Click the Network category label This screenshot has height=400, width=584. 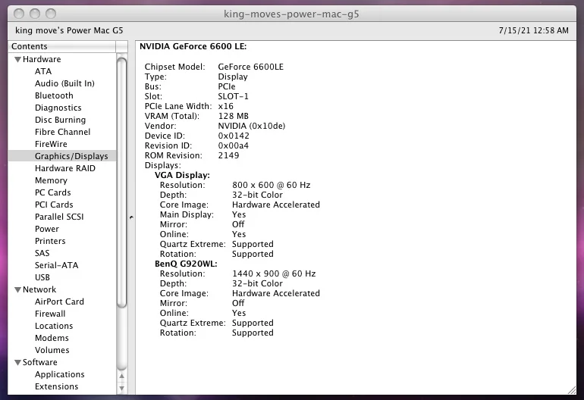pos(39,290)
